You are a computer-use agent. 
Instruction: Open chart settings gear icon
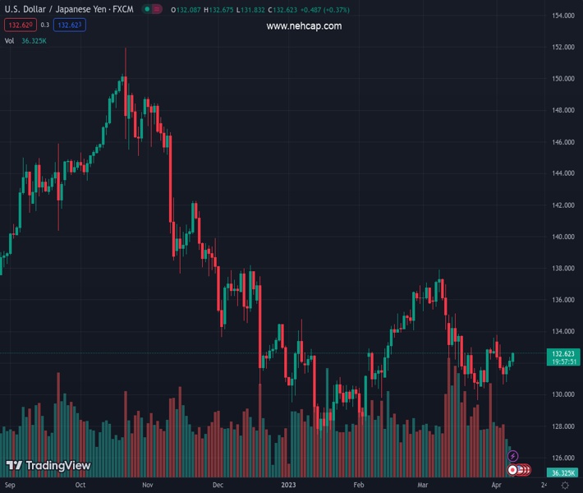567,485
